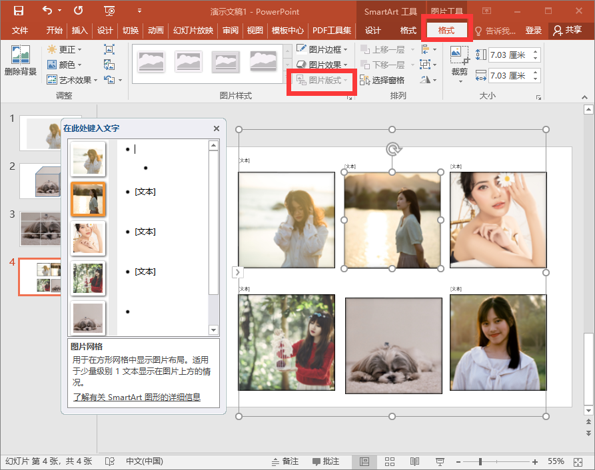This screenshot has width=595, height=470.
Task: Click the lake sunset thumbnail in text pane
Action: click(x=88, y=199)
